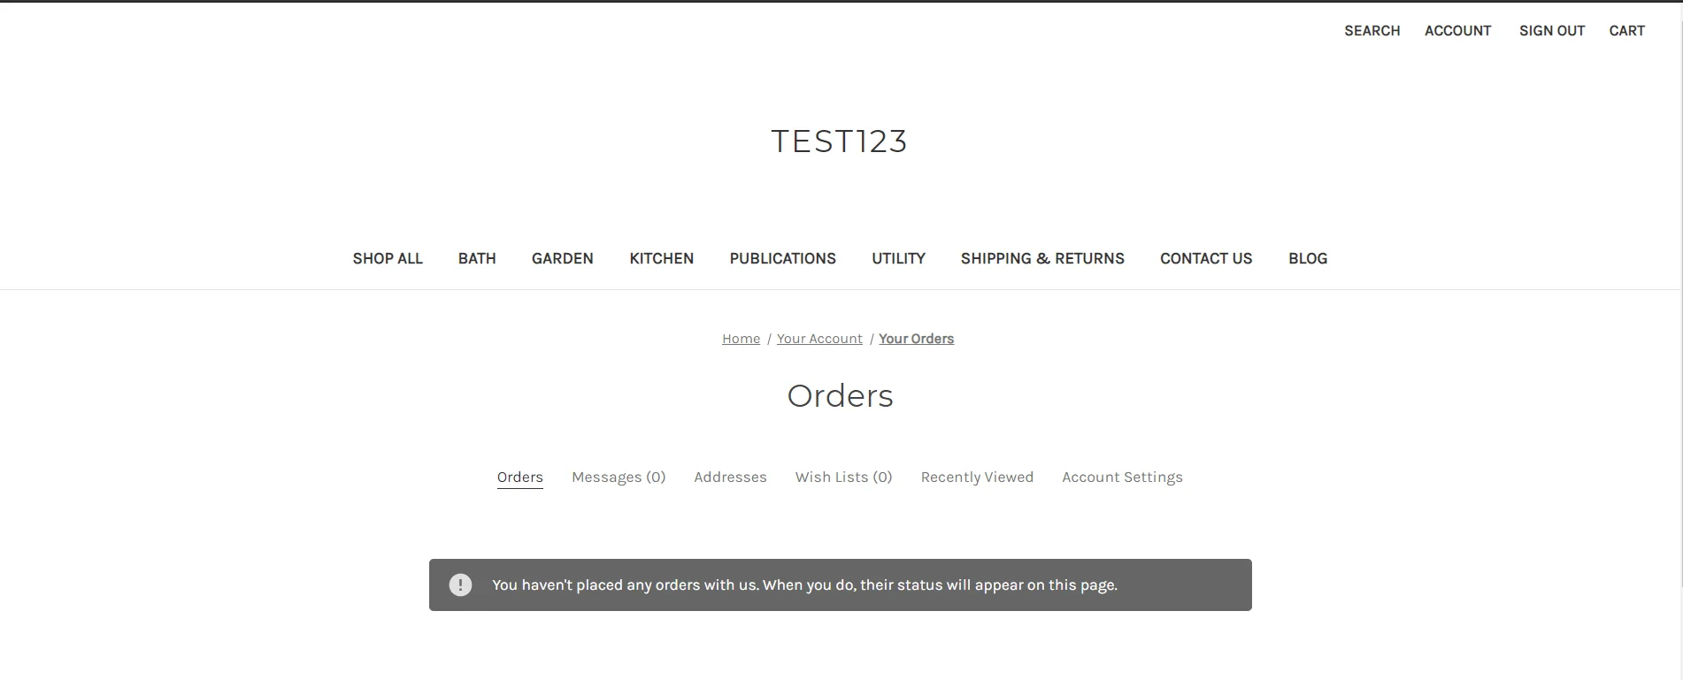1683x680 pixels.
Task: Browse the Garden category
Action: (x=562, y=258)
